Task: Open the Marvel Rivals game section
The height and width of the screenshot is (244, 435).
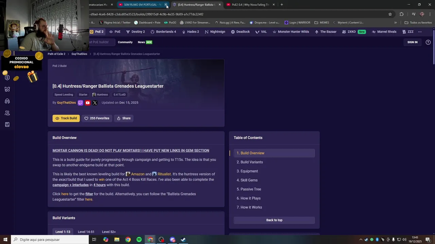Action: click(x=384, y=32)
